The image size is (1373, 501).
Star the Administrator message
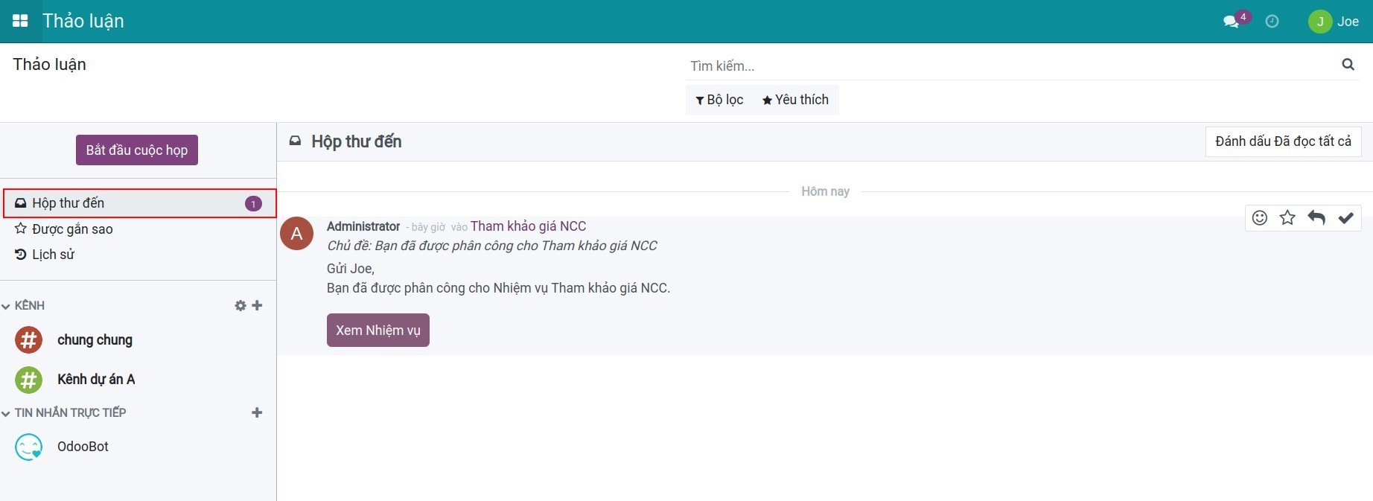pos(1287,217)
